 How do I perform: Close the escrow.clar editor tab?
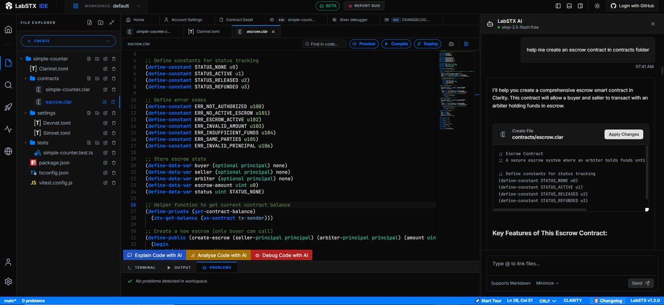click(x=274, y=31)
